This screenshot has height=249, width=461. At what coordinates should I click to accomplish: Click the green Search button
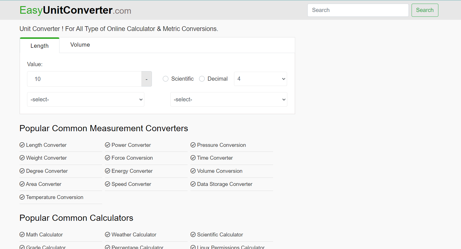tap(425, 10)
